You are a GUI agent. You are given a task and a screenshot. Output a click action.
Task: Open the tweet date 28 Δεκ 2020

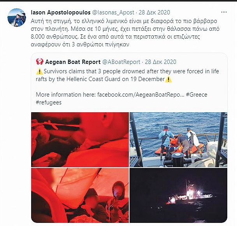pyautogui.click(x=154, y=12)
